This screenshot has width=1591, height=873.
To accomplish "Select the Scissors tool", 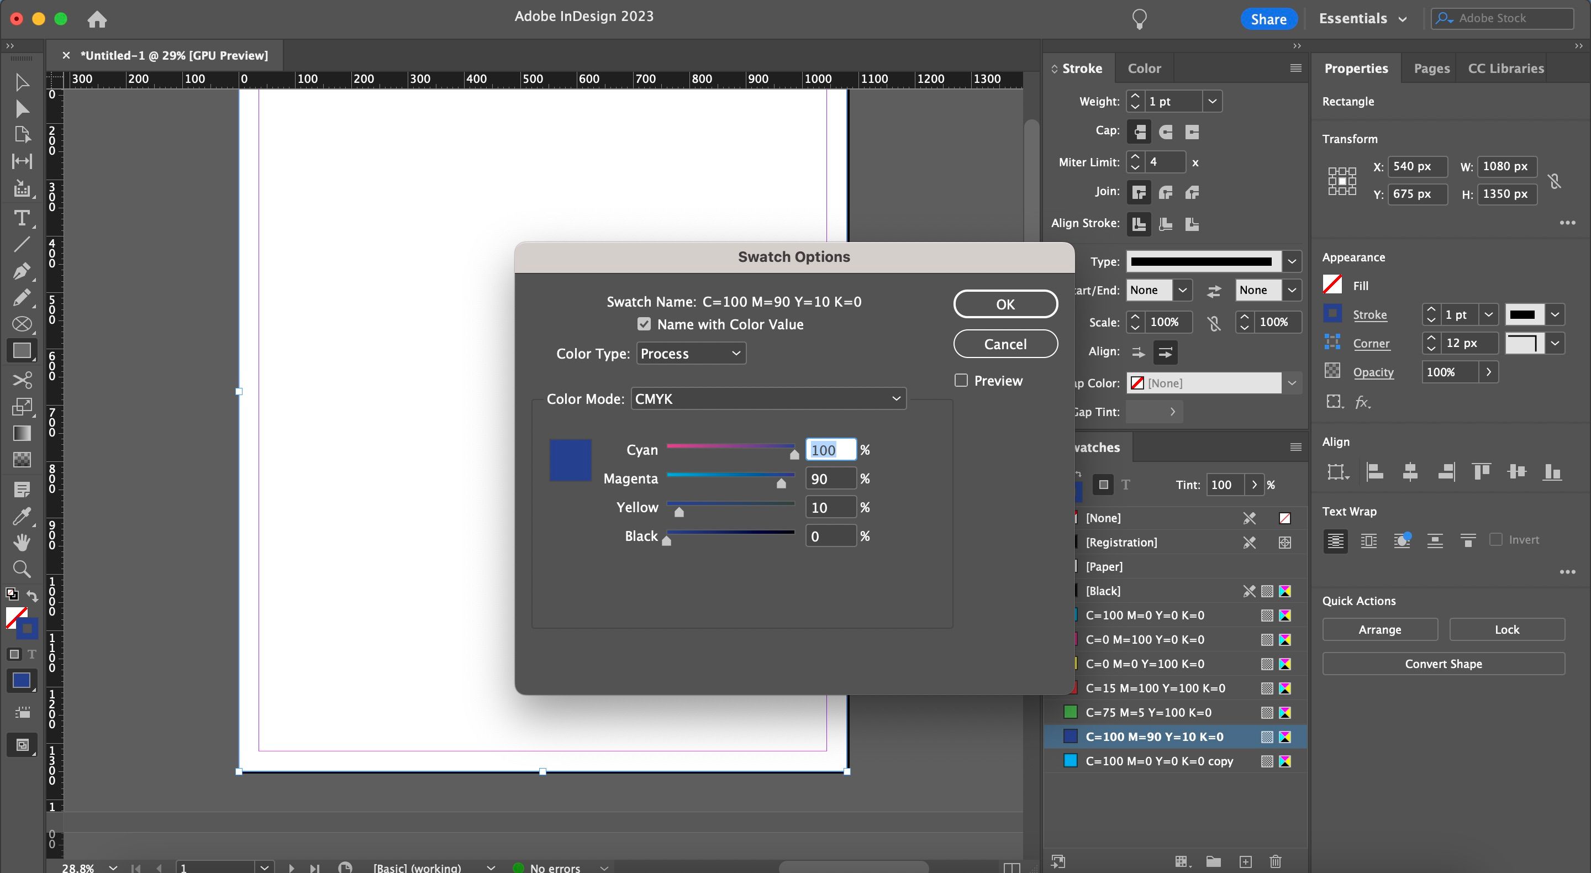I will pos(22,380).
